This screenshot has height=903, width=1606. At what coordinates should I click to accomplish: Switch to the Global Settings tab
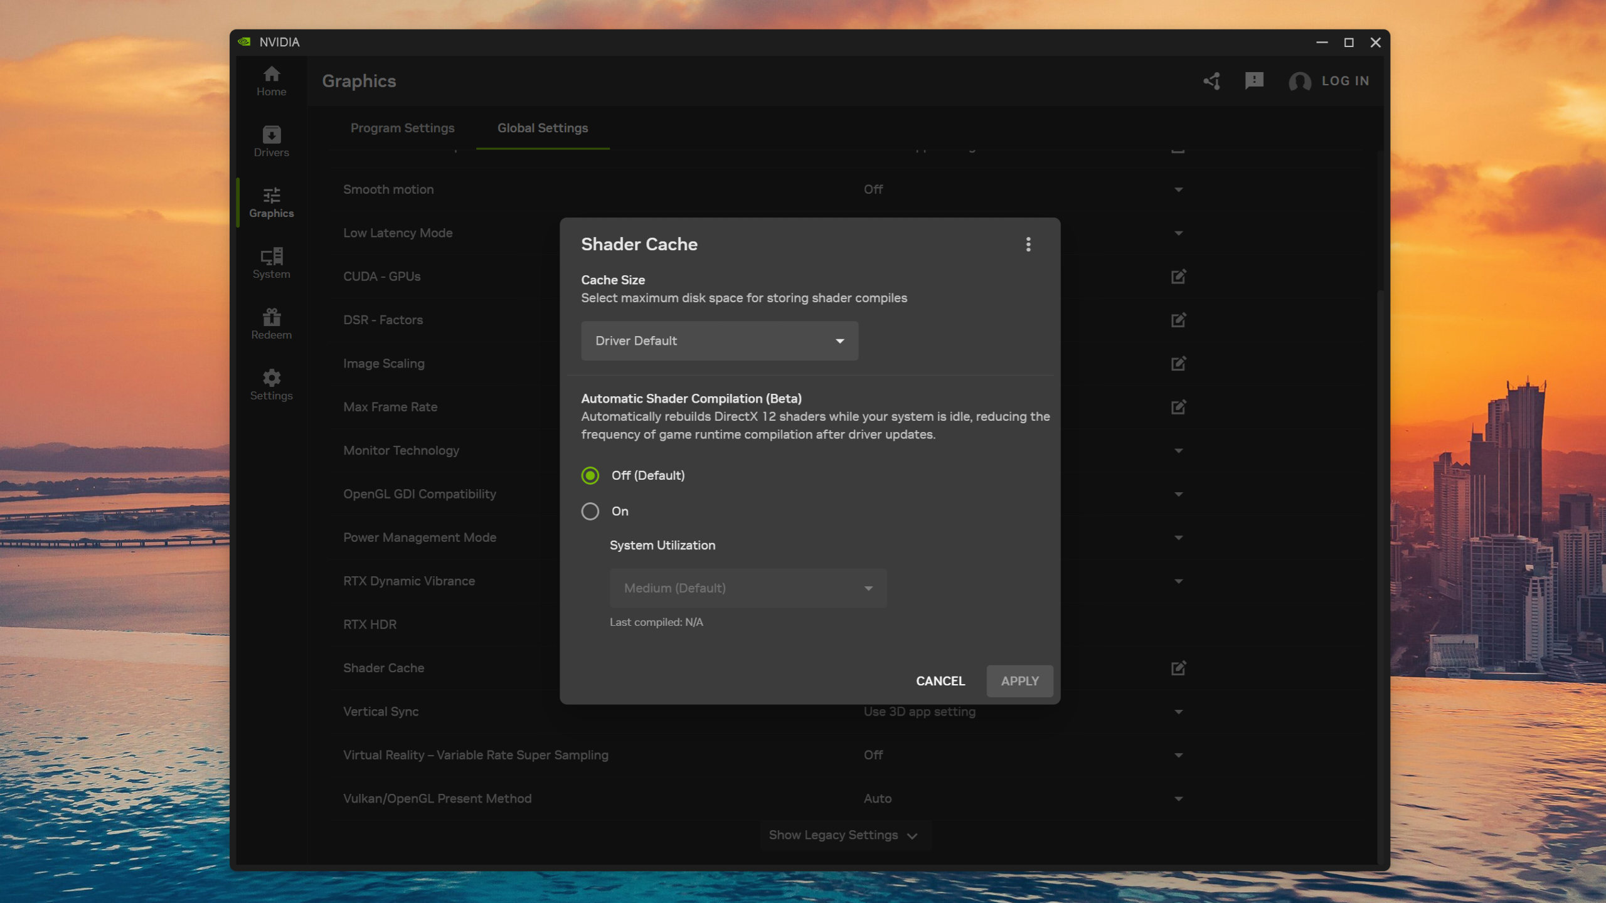tap(543, 128)
